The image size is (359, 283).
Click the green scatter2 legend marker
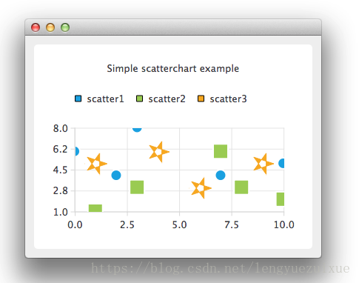[x=139, y=99]
